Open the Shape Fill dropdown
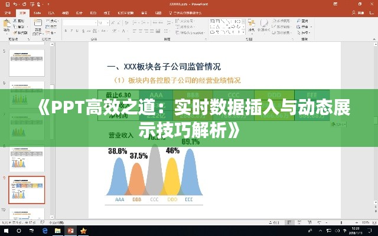The image size is (378, 236). point(282,21)
